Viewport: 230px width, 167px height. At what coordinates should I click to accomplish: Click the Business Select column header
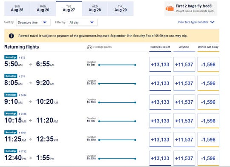coord(160,47)
